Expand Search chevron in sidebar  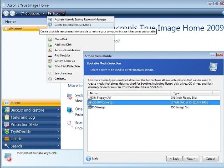click(x=58, y=146)
